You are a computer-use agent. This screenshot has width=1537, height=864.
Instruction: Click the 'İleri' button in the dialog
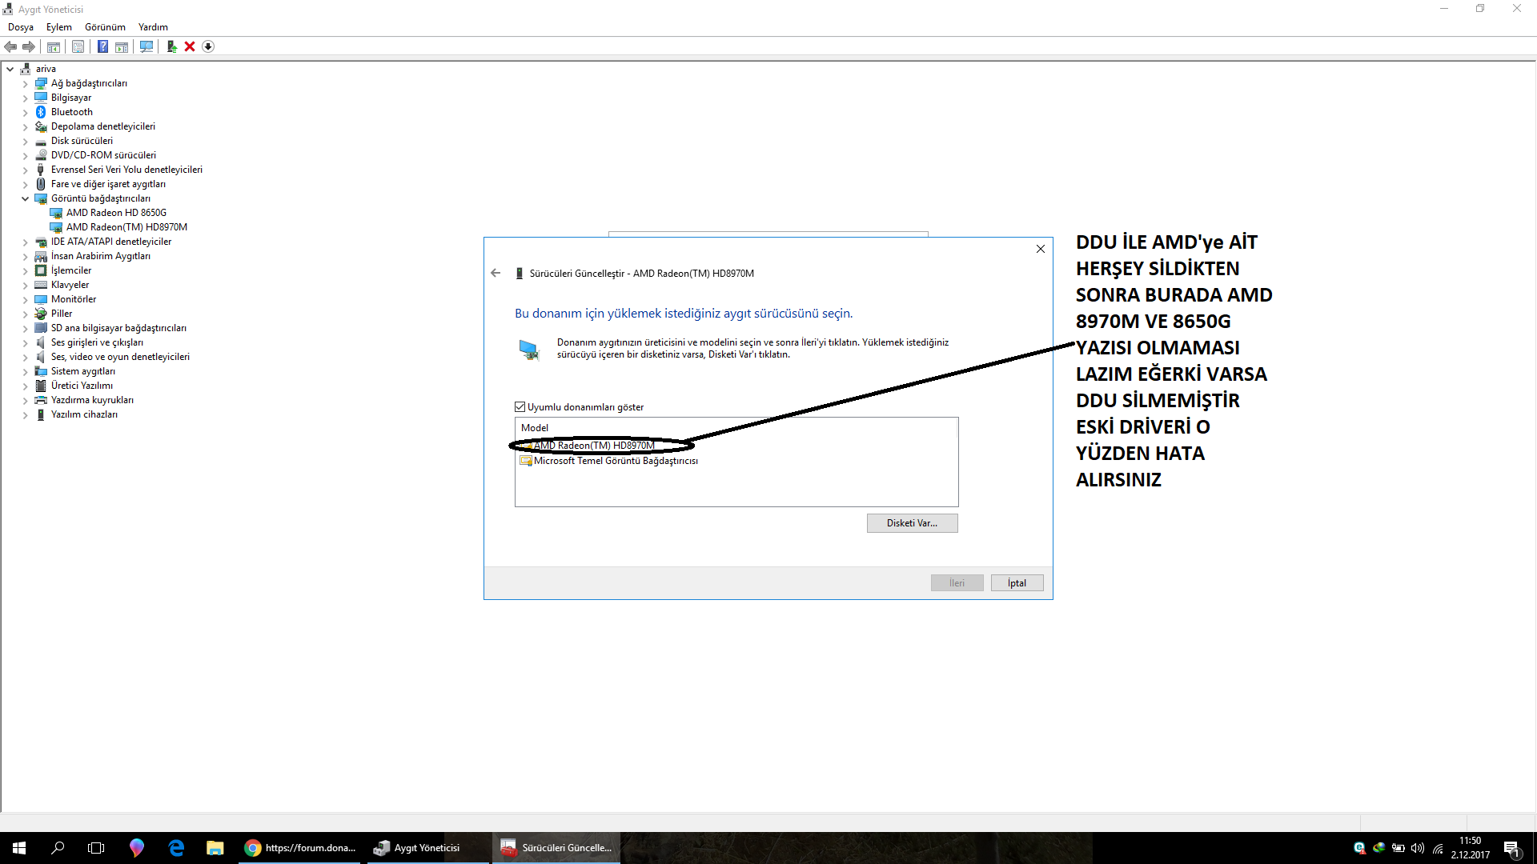tap(957, 583)
